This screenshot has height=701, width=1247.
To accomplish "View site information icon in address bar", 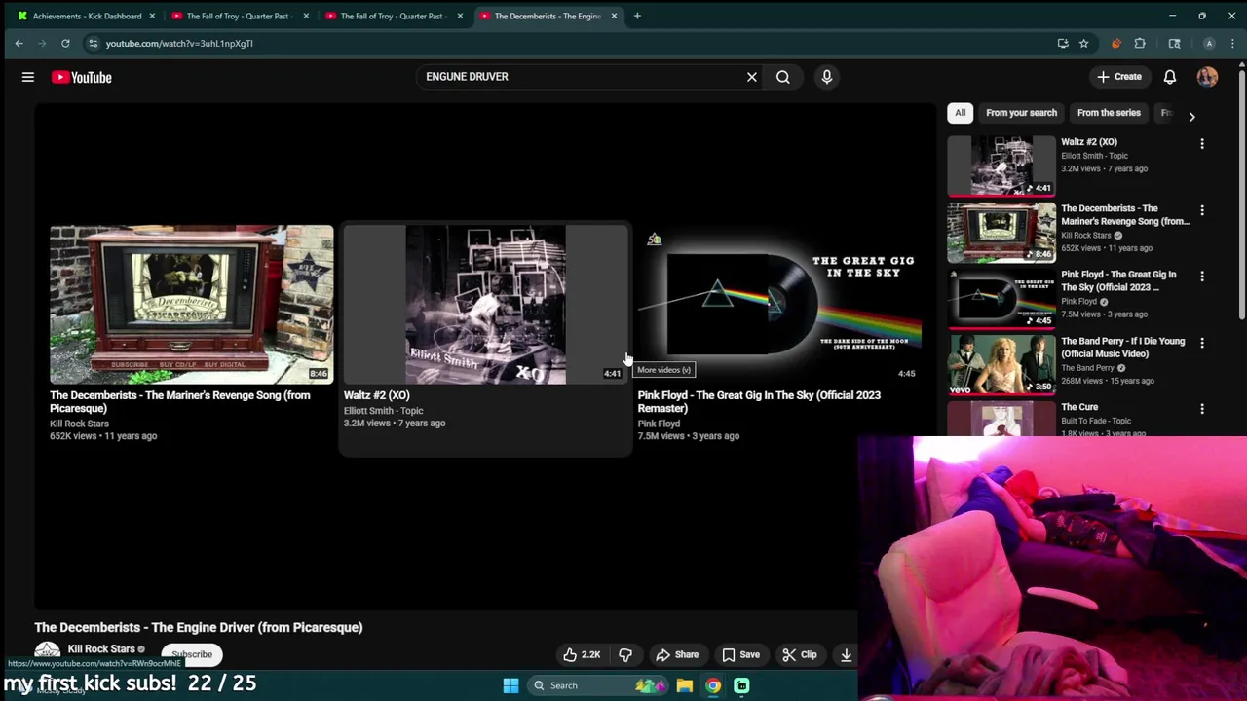I will (93, 43).
